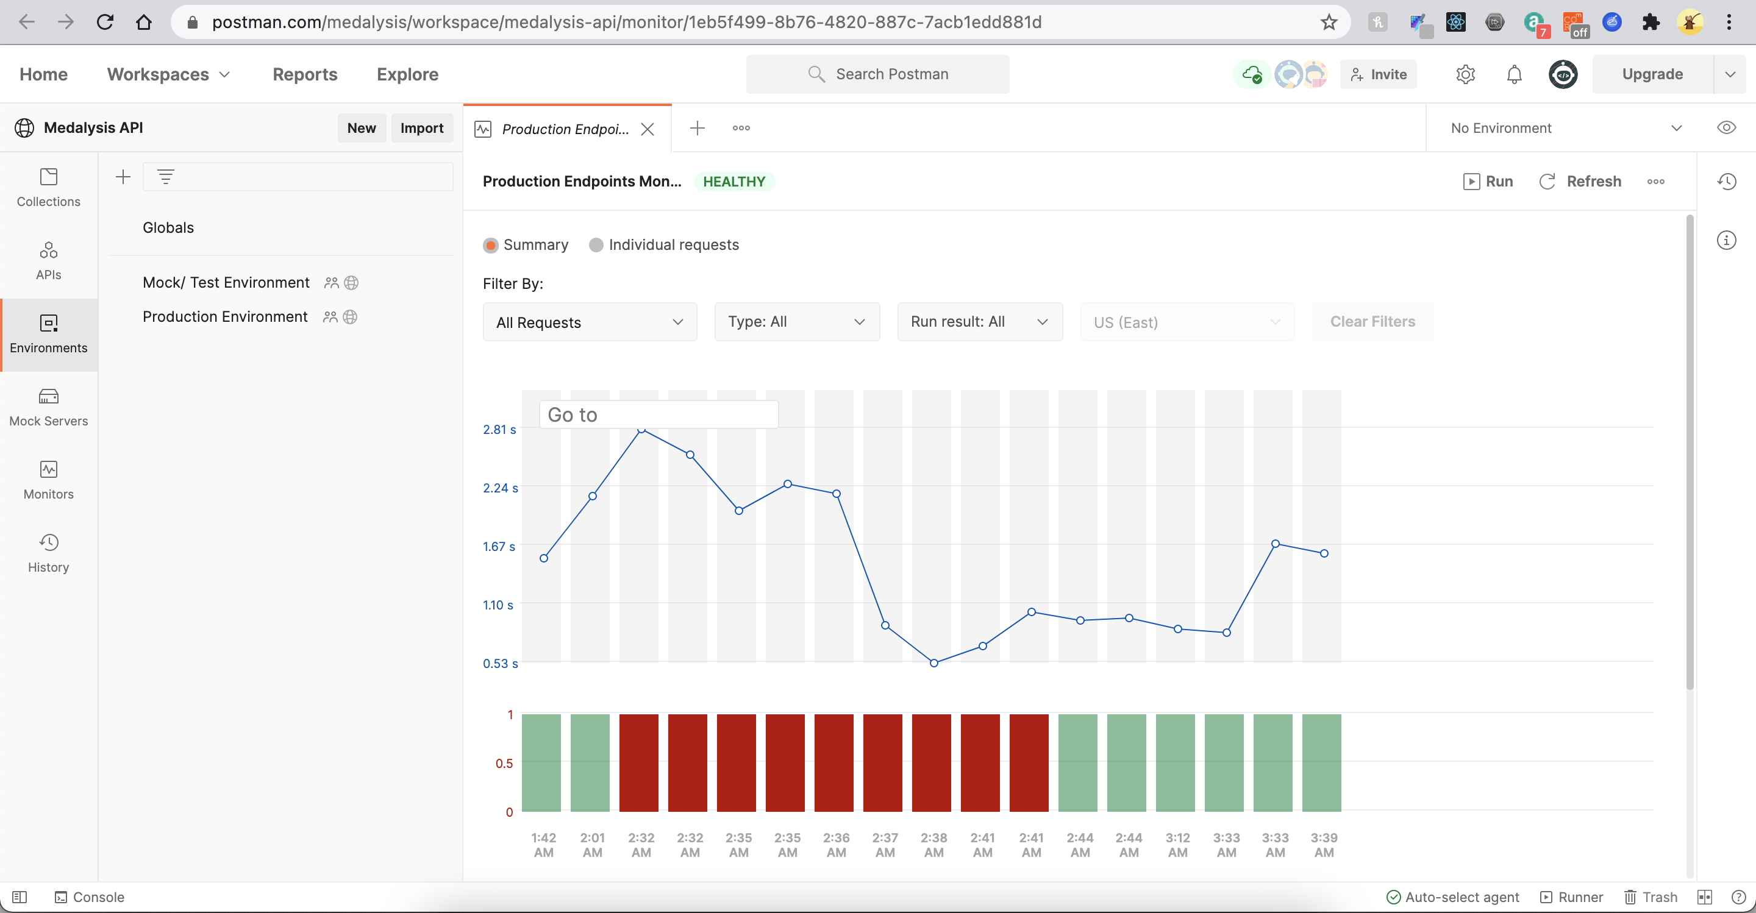Select the Individual requests radio option
The width and height of the screenshot is (1756, 913).
click(x=596, y=245)
